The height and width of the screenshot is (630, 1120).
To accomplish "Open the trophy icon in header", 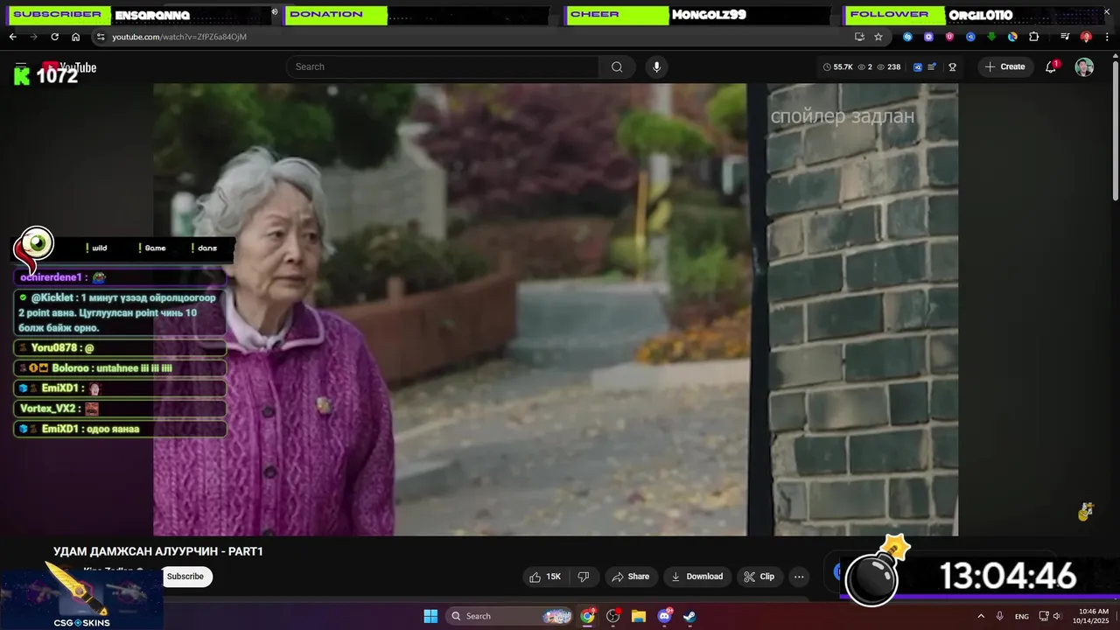I will (953, 66).
